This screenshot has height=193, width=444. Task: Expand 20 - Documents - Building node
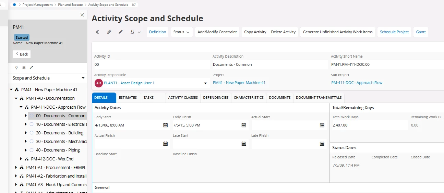click(x=26, y=133)
